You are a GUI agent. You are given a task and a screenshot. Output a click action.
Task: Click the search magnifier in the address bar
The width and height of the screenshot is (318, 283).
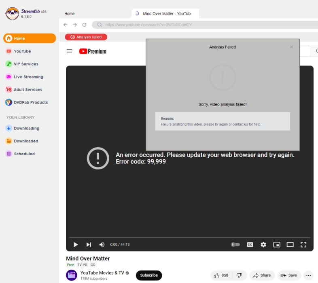tap(100, 25)
